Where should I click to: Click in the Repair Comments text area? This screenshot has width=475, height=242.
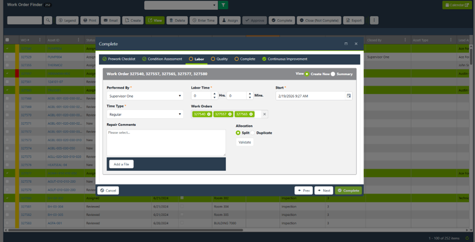[x=166, y=143]
